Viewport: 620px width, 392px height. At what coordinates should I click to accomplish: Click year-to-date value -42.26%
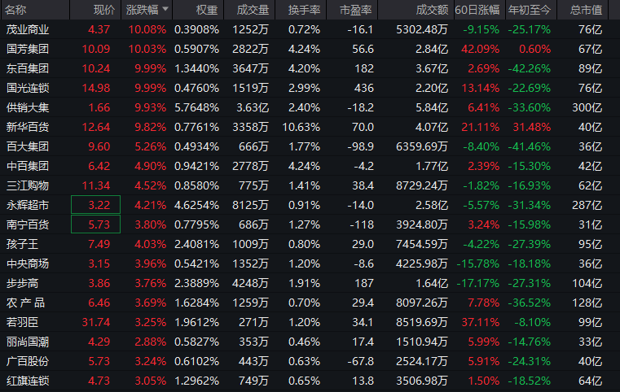[x=529, y=68]
